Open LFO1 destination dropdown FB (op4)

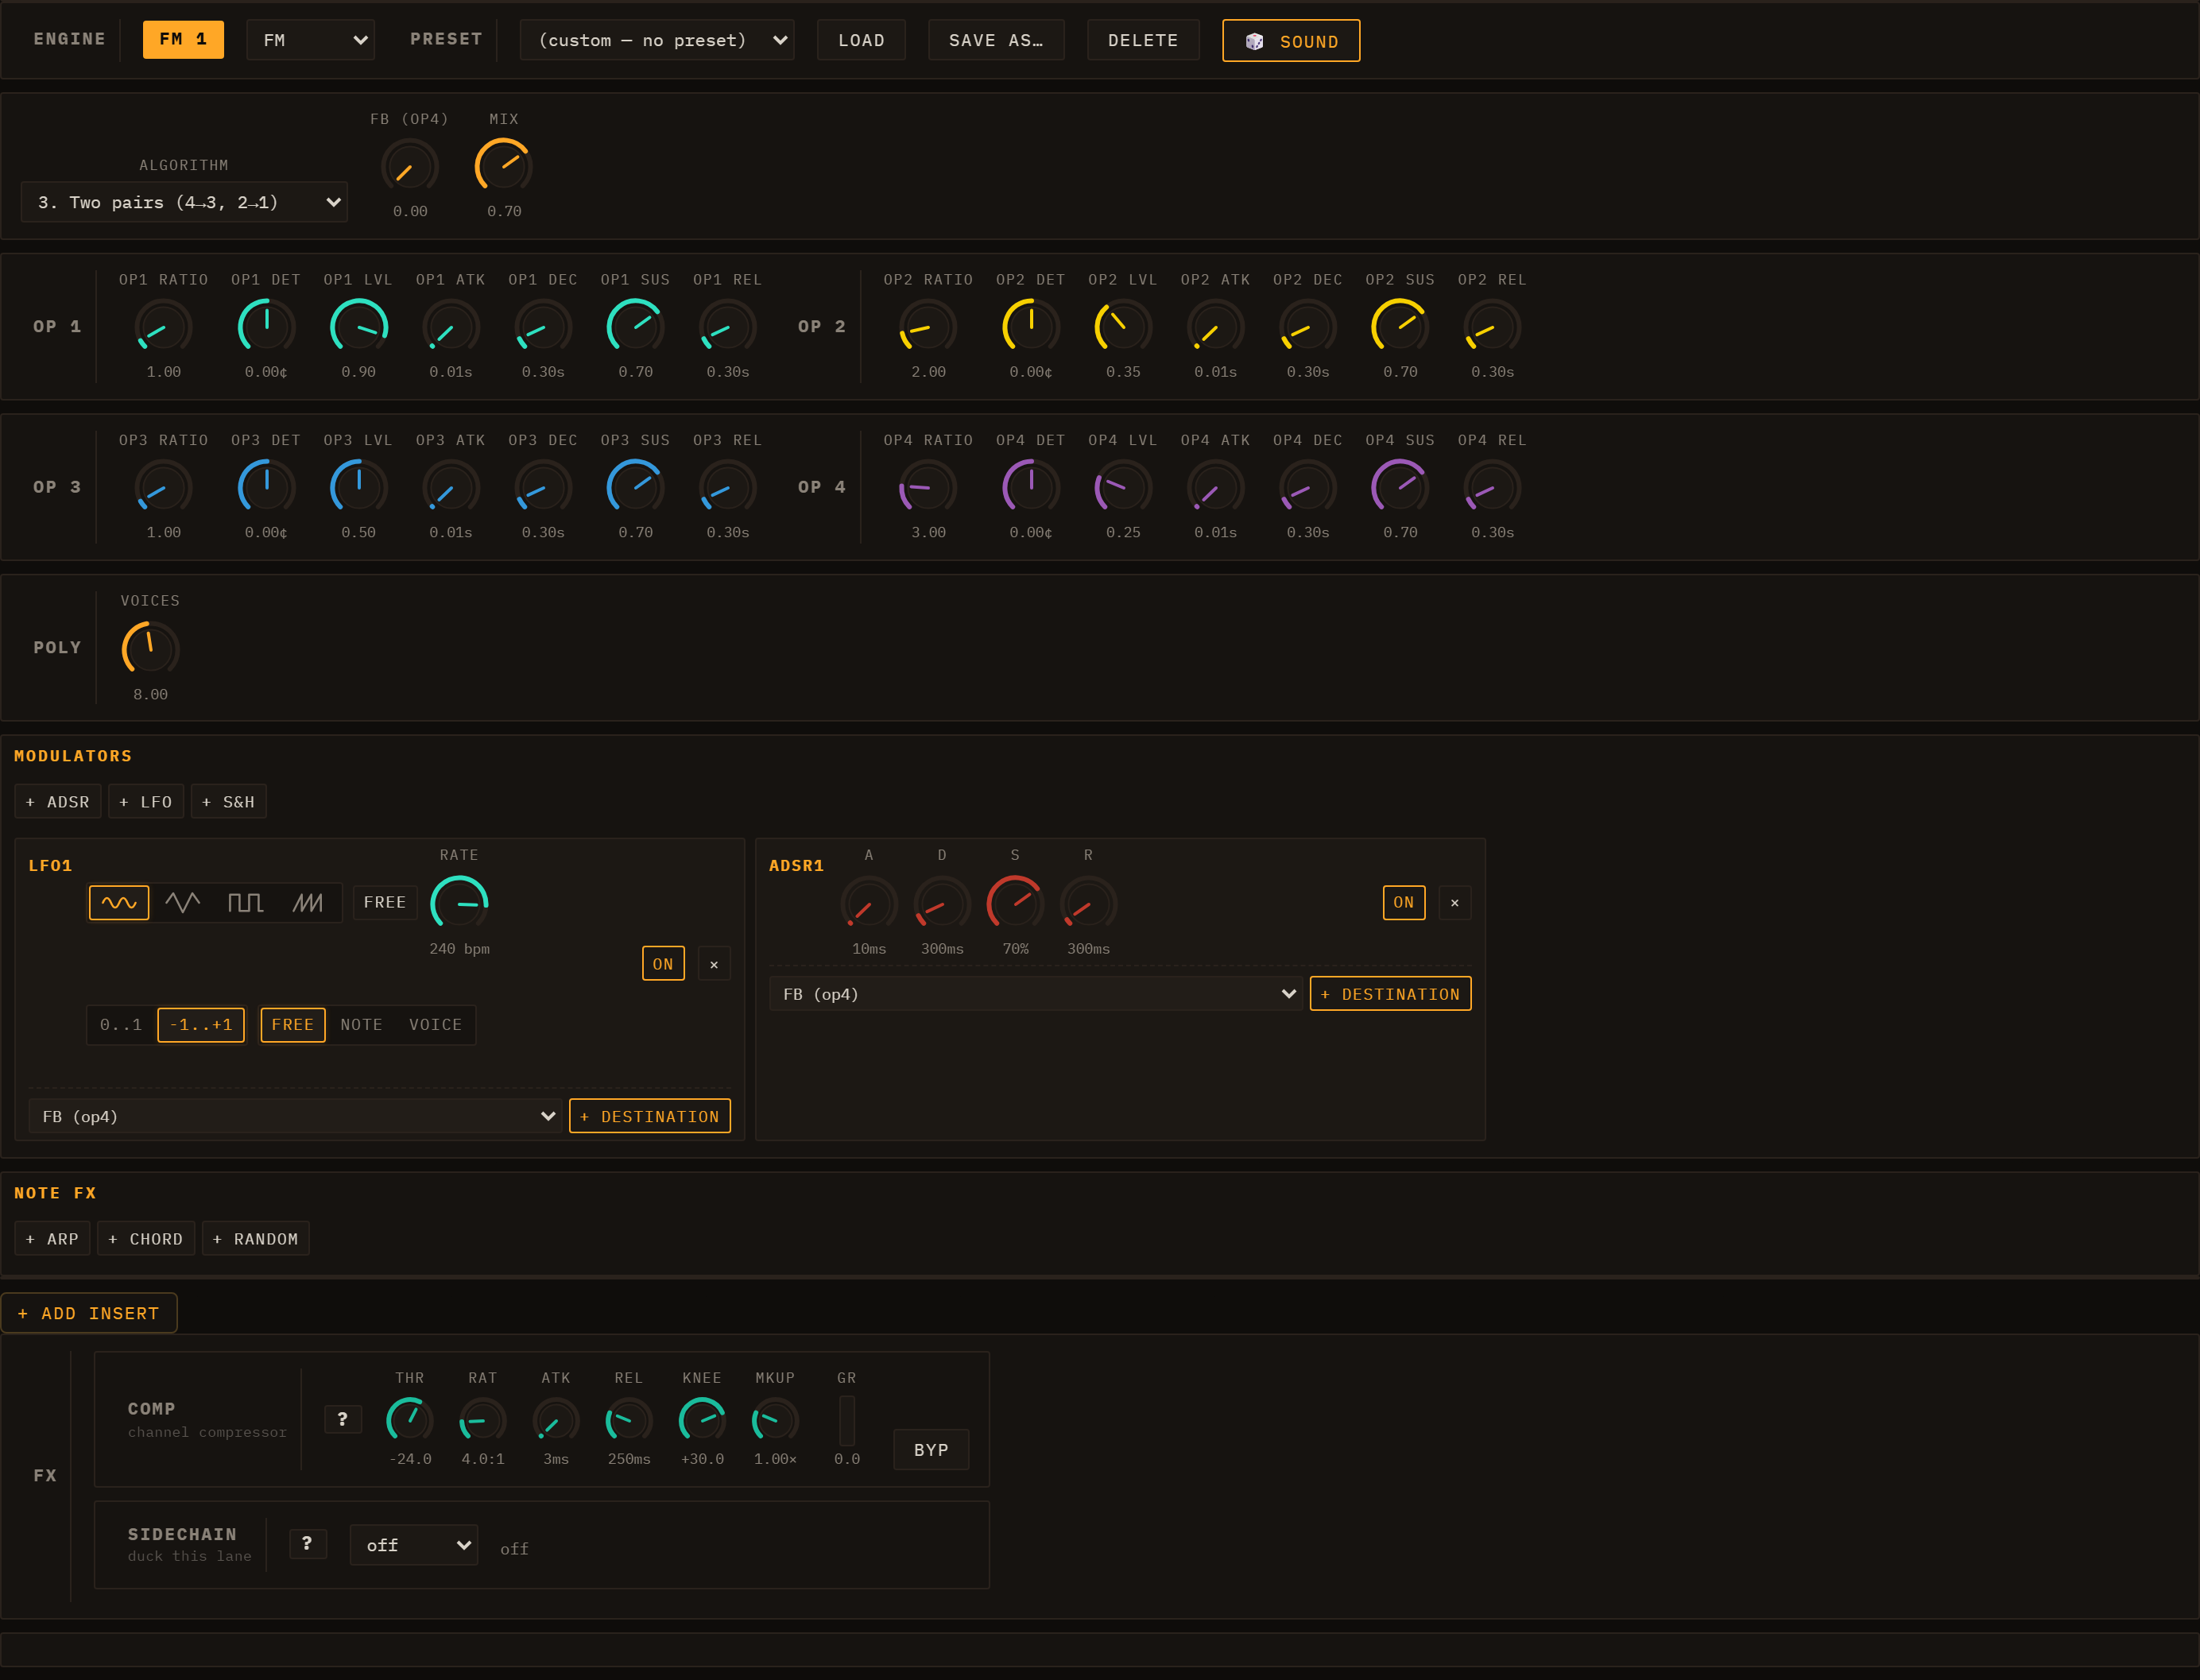coord(296,1116)
